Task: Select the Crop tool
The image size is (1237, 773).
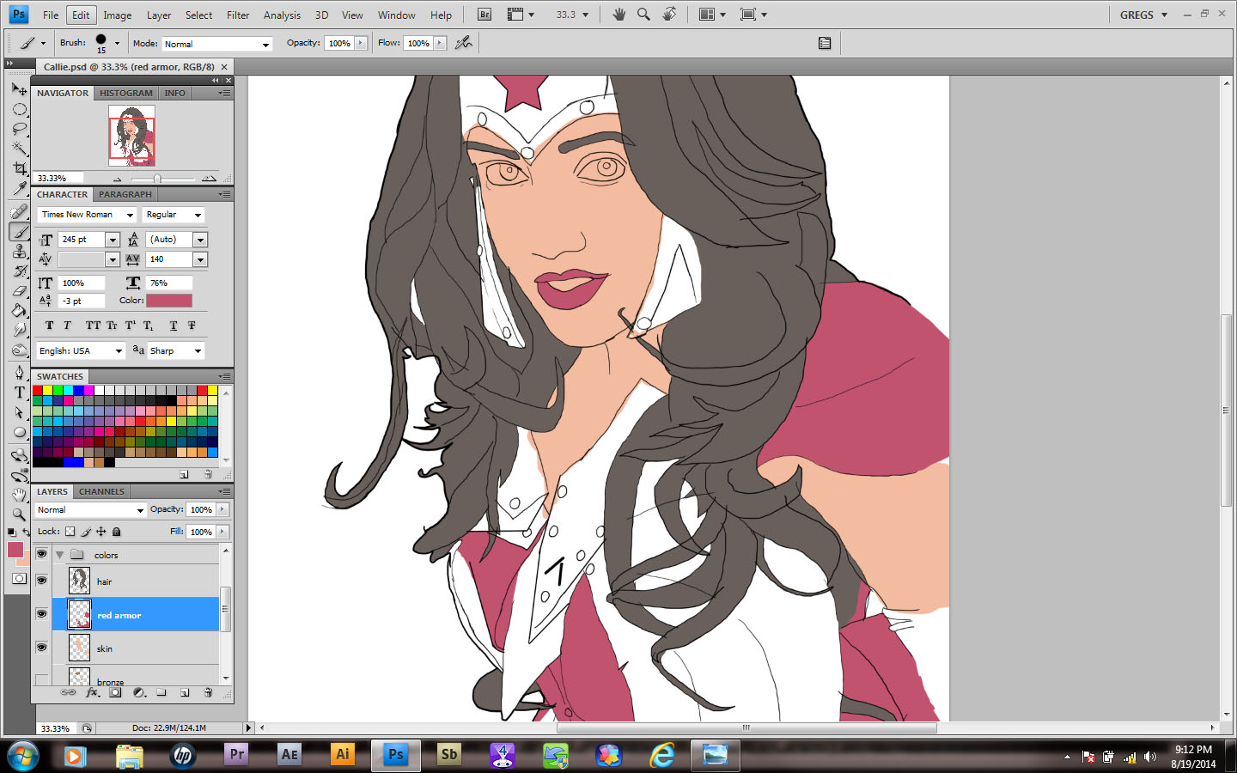Action: [20, 168]
